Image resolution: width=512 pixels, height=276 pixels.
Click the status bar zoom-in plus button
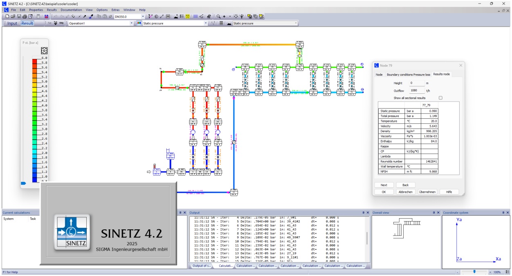(x=490, y=272)
